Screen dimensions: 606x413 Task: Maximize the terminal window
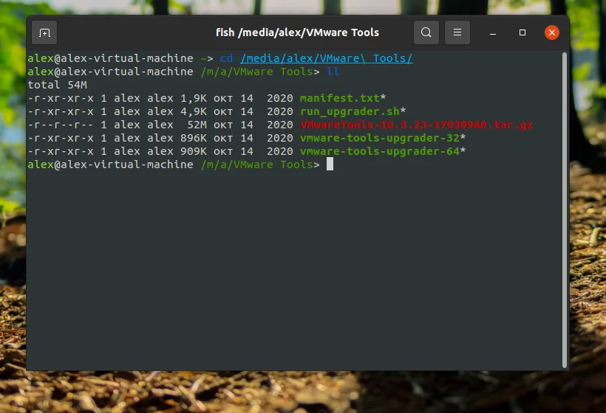[522, 32]
